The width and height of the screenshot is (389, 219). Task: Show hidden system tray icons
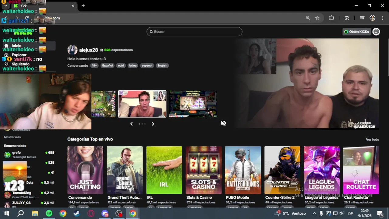315,214
